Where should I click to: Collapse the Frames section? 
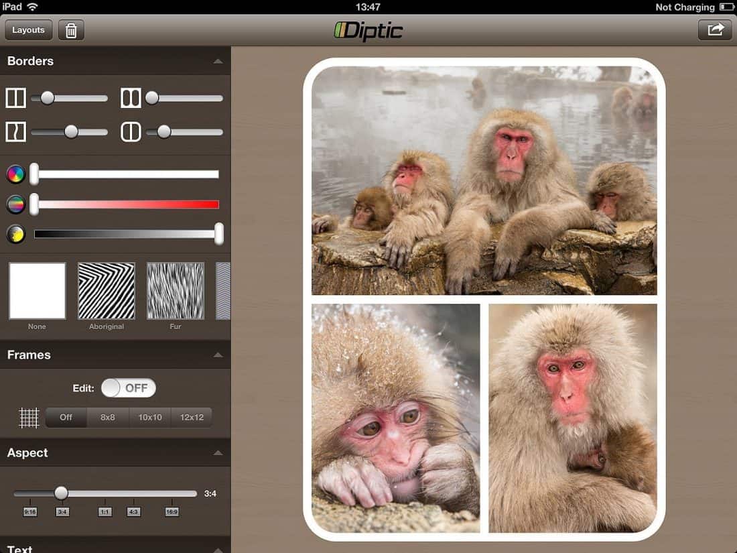point(217,355)
